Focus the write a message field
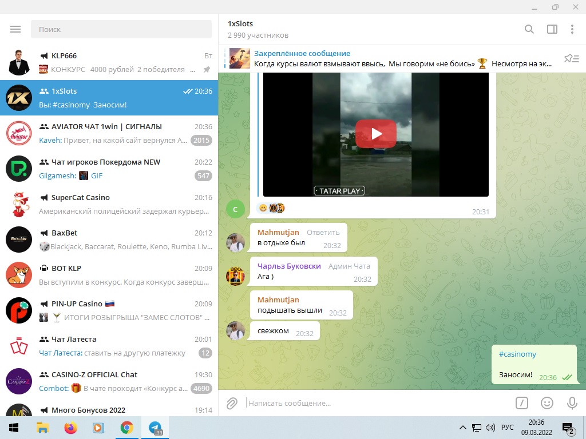586x439 pixels. 372,404
